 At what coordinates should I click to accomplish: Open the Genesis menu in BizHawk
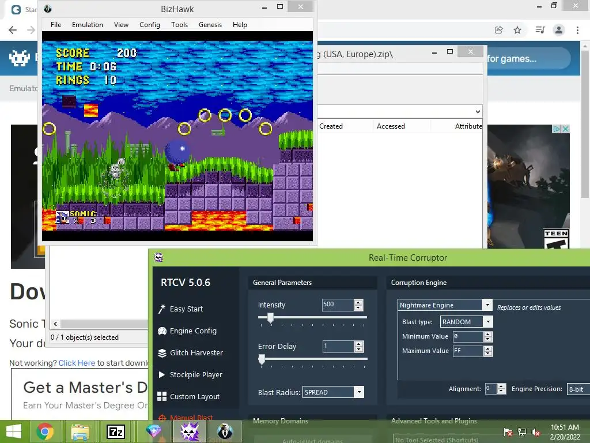point(210,25)
